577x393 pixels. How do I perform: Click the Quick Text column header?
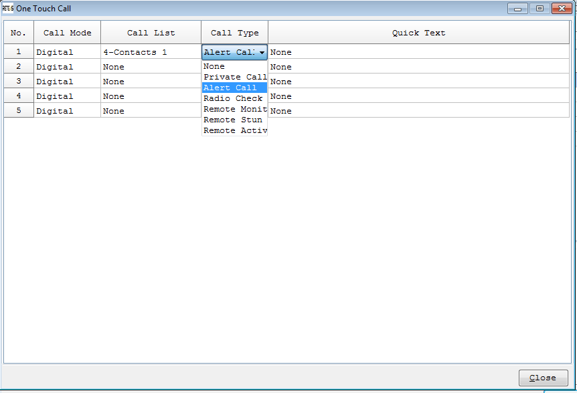pos(418,33)
